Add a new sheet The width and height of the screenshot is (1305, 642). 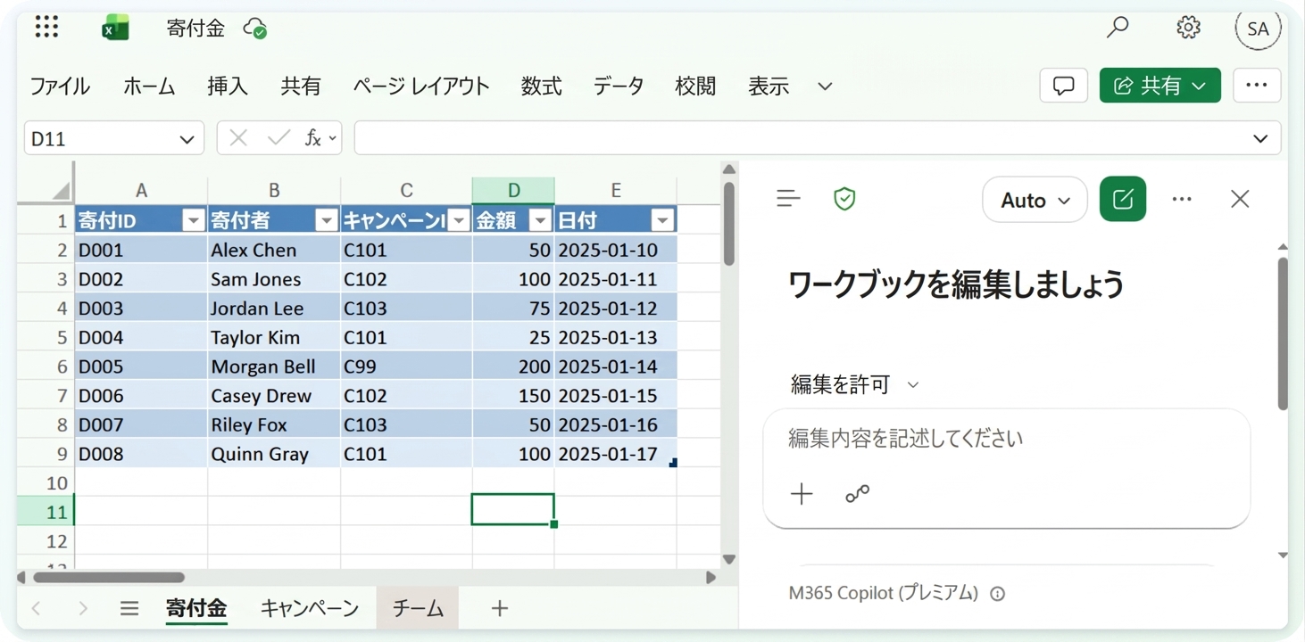coord(500,608)
